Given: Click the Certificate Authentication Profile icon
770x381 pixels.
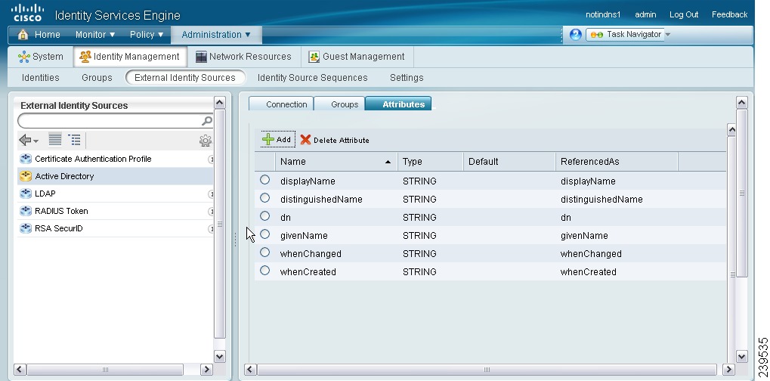Looking at the screenshot, I should click(x=26, y=159).
